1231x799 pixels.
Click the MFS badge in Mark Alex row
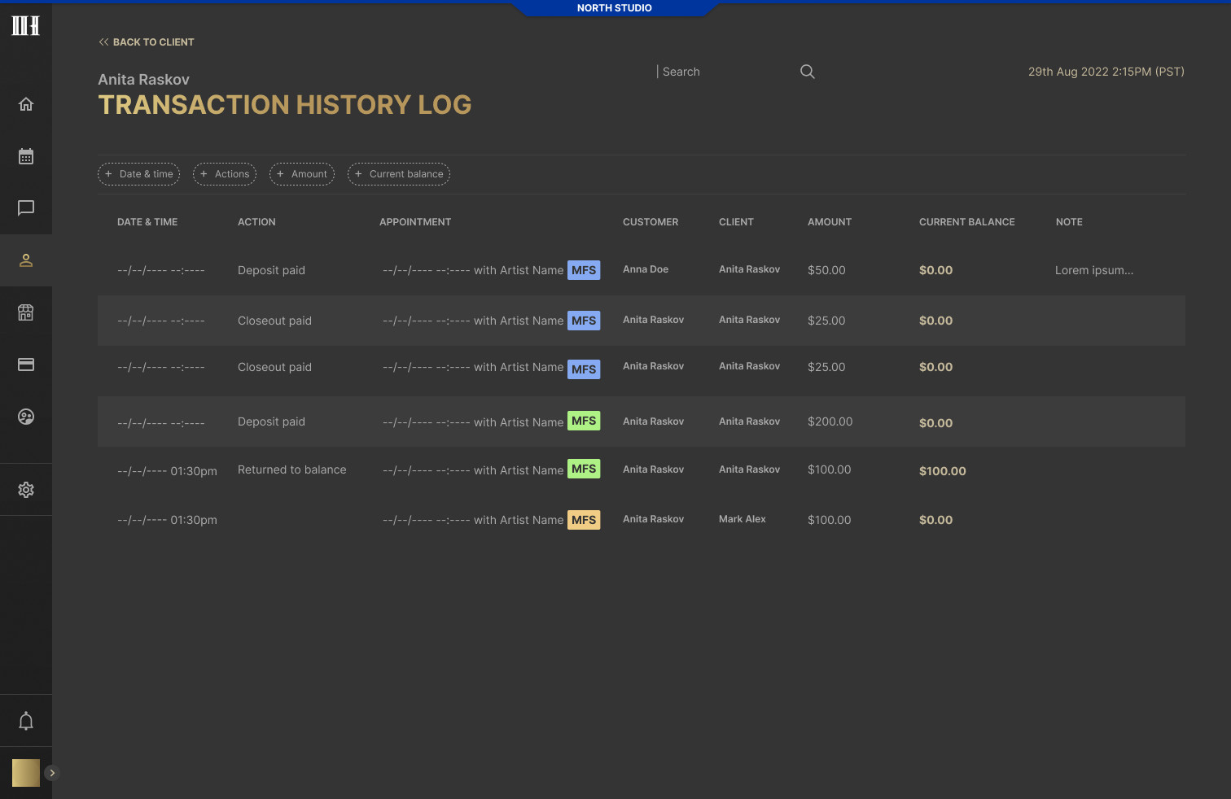click(584, 520)
